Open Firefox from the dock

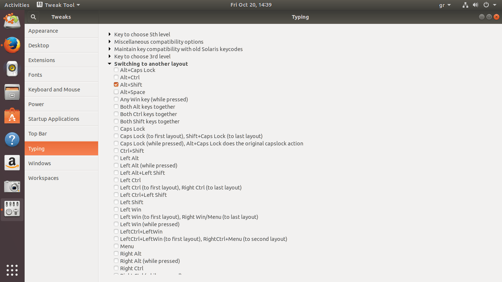(x=12, y=46)
